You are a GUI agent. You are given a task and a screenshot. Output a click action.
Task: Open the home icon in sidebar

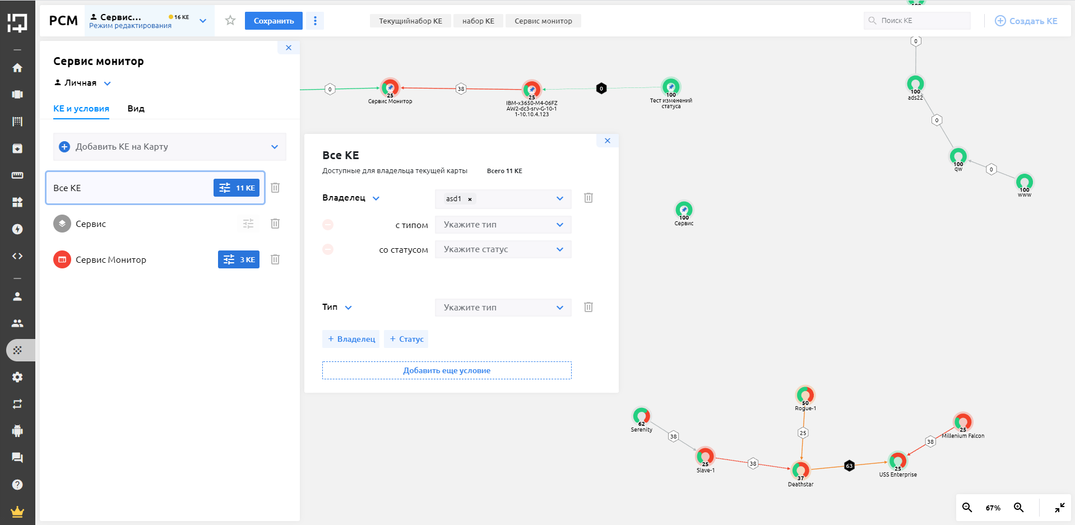click(17, 68)
